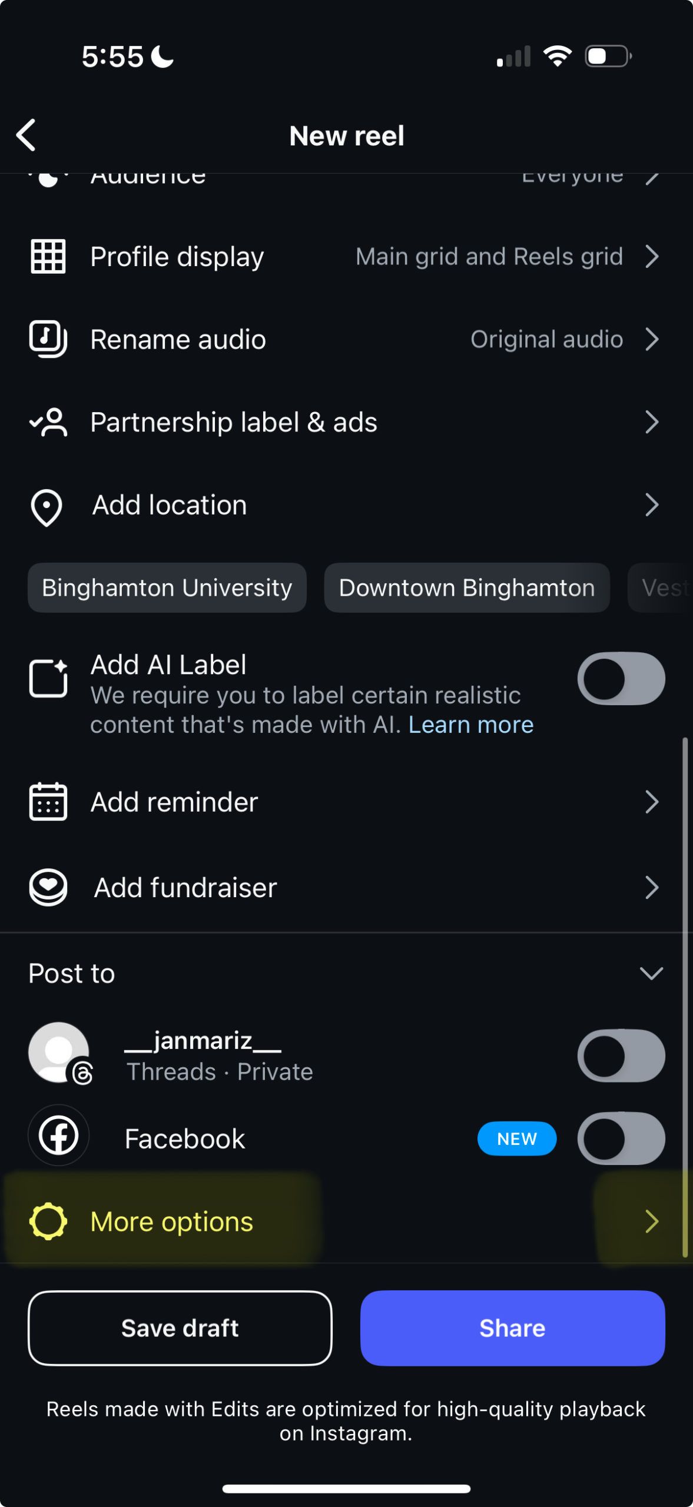This screenshot has height=1507, width=693.
Task: Turn on Threads sharing for __janmariz__
Action: tap(621, 1055)
